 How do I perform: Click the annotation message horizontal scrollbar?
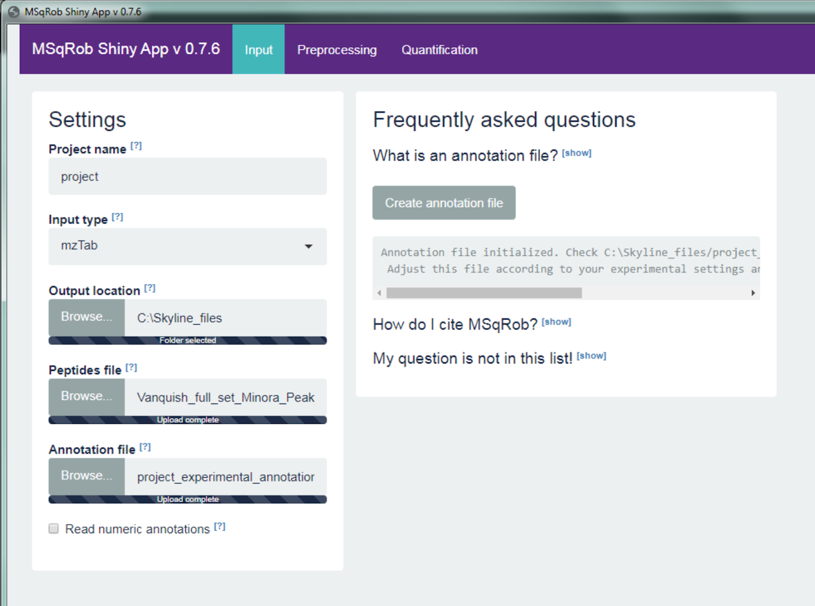[x=484, y=293]
